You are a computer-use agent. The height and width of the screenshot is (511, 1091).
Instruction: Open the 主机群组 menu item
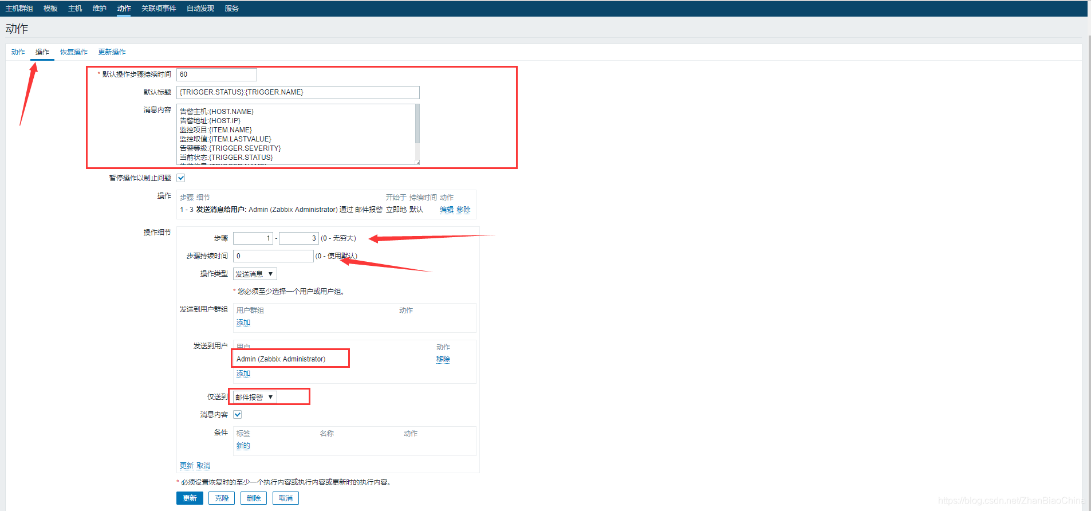pyautogui.click(x=19, y=9)
